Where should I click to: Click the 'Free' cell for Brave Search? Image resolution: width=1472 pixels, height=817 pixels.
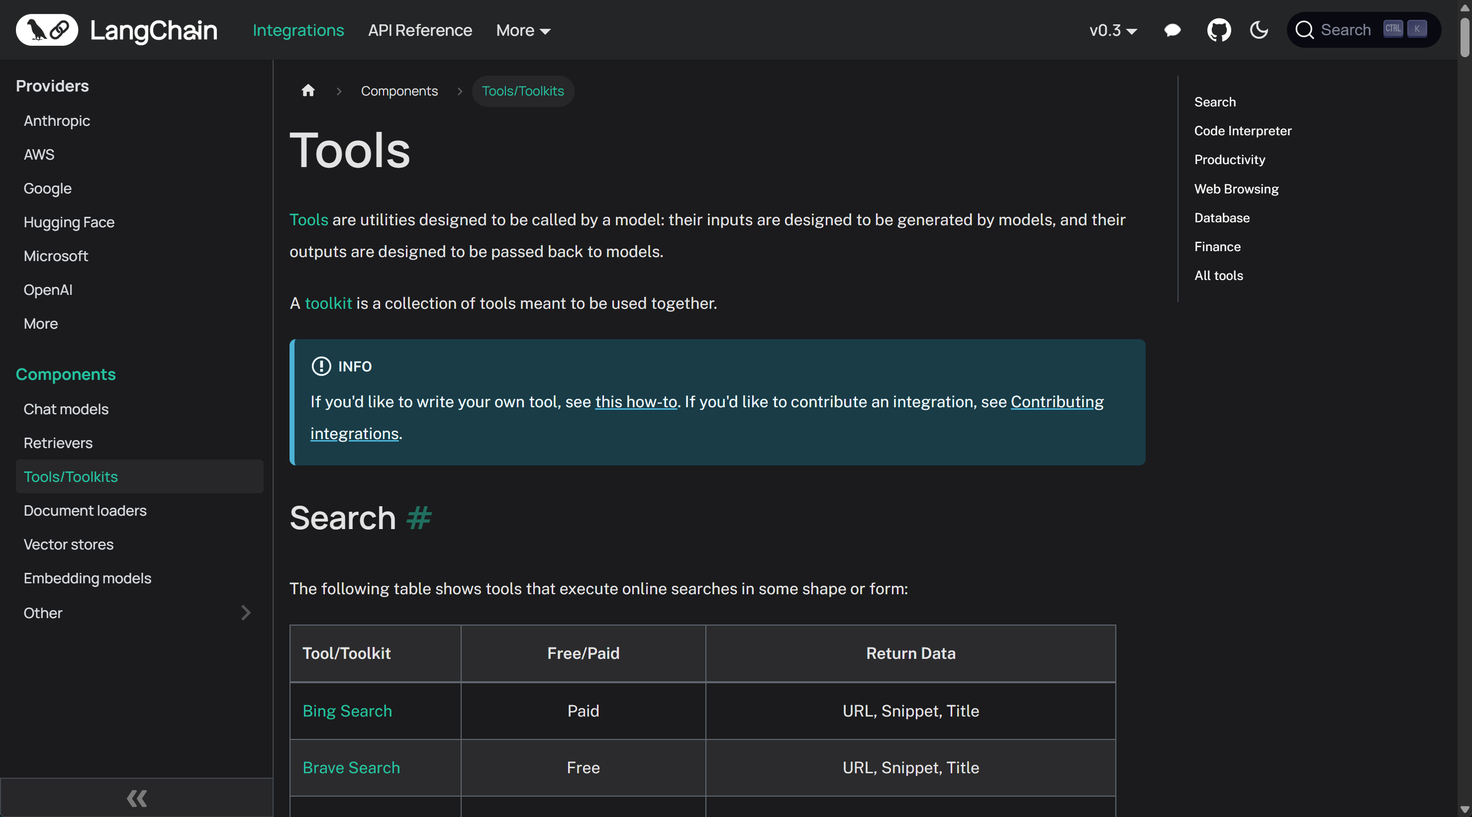point(584,767)
